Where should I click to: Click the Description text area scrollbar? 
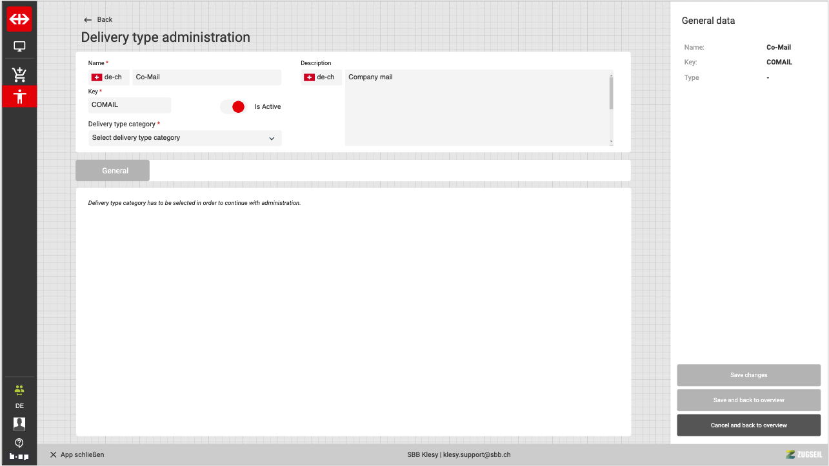click(611, 93)
